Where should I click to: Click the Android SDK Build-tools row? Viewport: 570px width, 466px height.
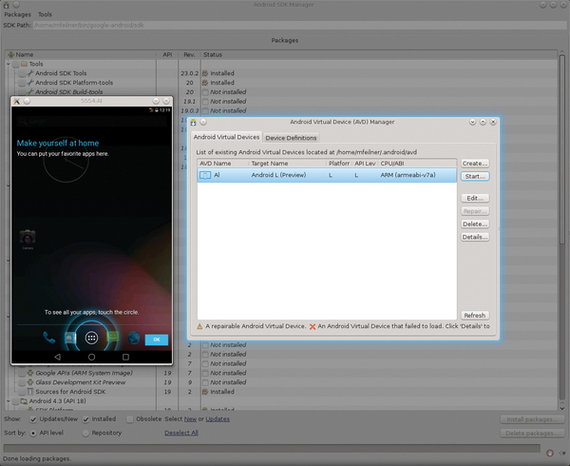tap(68, 92)
